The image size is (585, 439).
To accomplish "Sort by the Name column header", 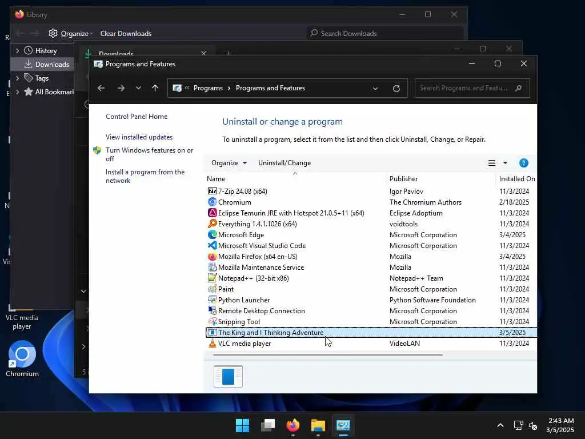I will [x=295, y=179].
